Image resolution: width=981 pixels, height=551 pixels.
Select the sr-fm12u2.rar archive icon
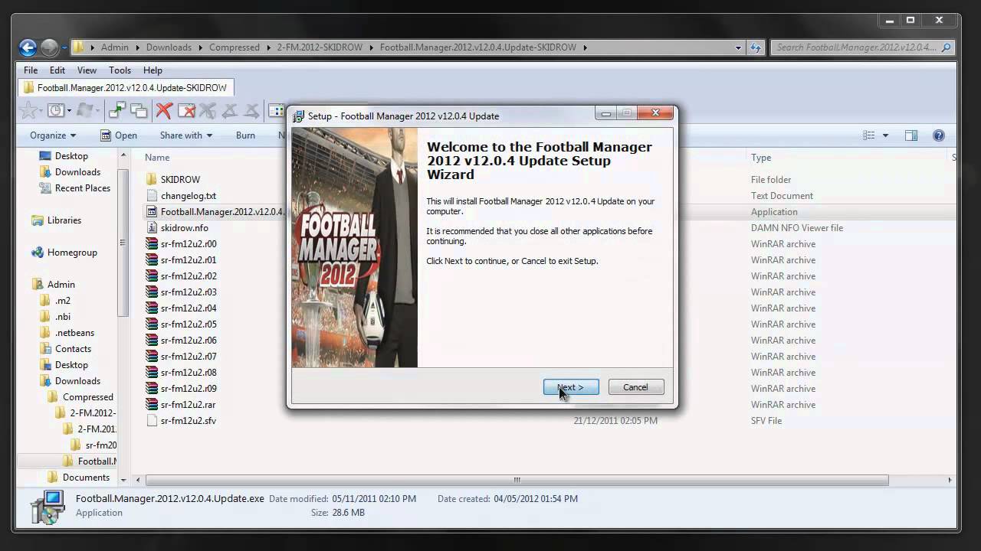click(x=152, y=405)
